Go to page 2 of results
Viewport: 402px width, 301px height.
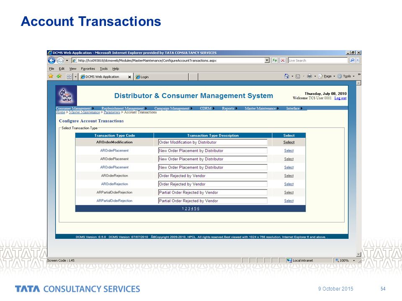click(186, 209)
